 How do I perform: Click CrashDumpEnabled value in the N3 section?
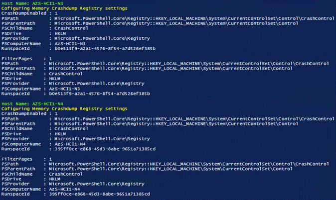point(56,13)
